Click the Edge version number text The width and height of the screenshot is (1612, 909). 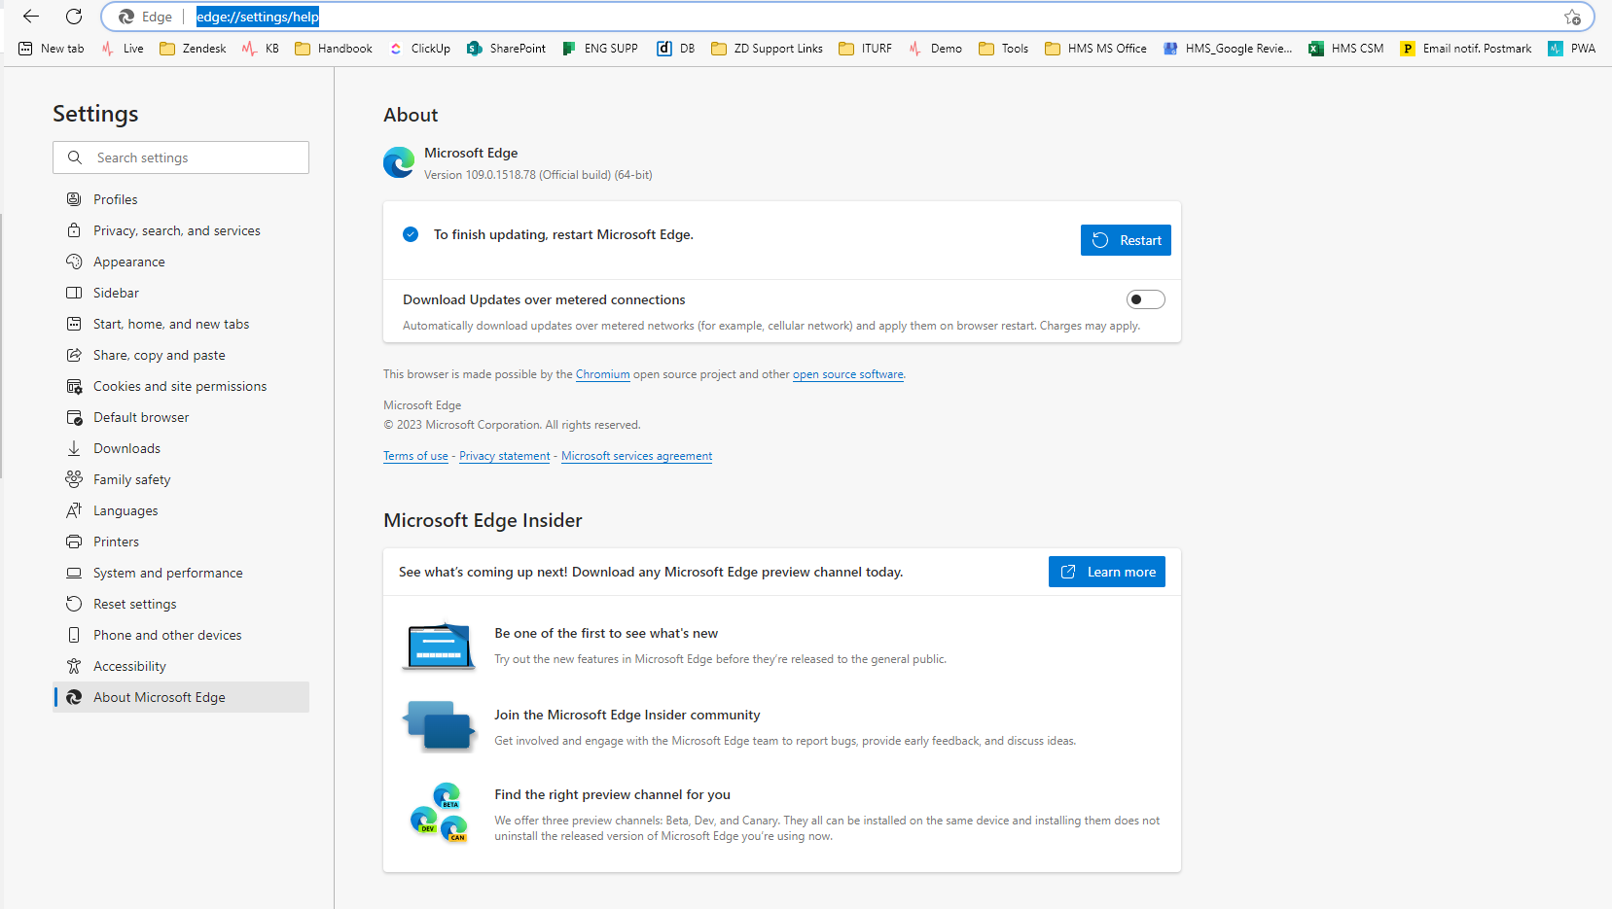pos(538,175)
